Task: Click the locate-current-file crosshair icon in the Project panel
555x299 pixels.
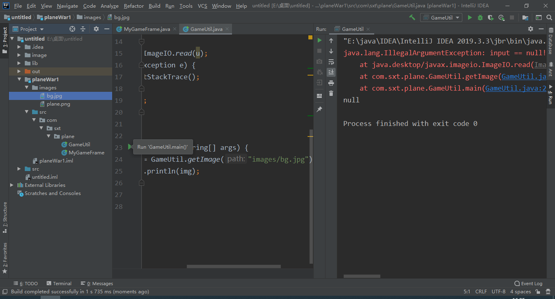Action: tap(72, 29)
